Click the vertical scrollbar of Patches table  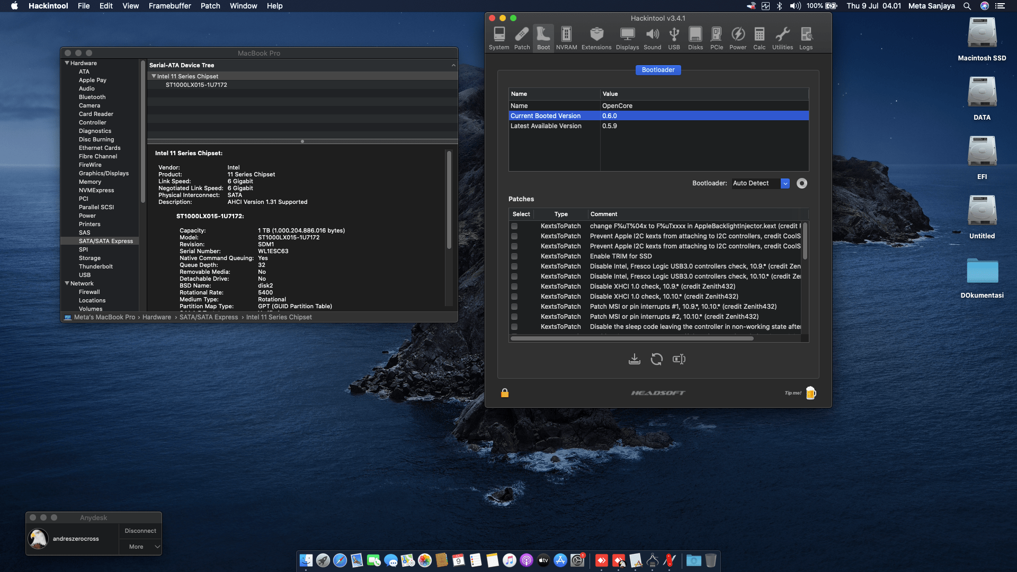805,241
